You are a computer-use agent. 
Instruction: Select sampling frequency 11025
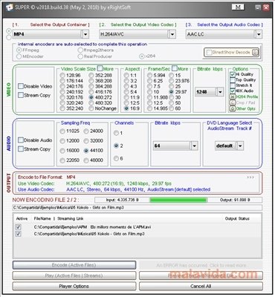coord(62,131)
